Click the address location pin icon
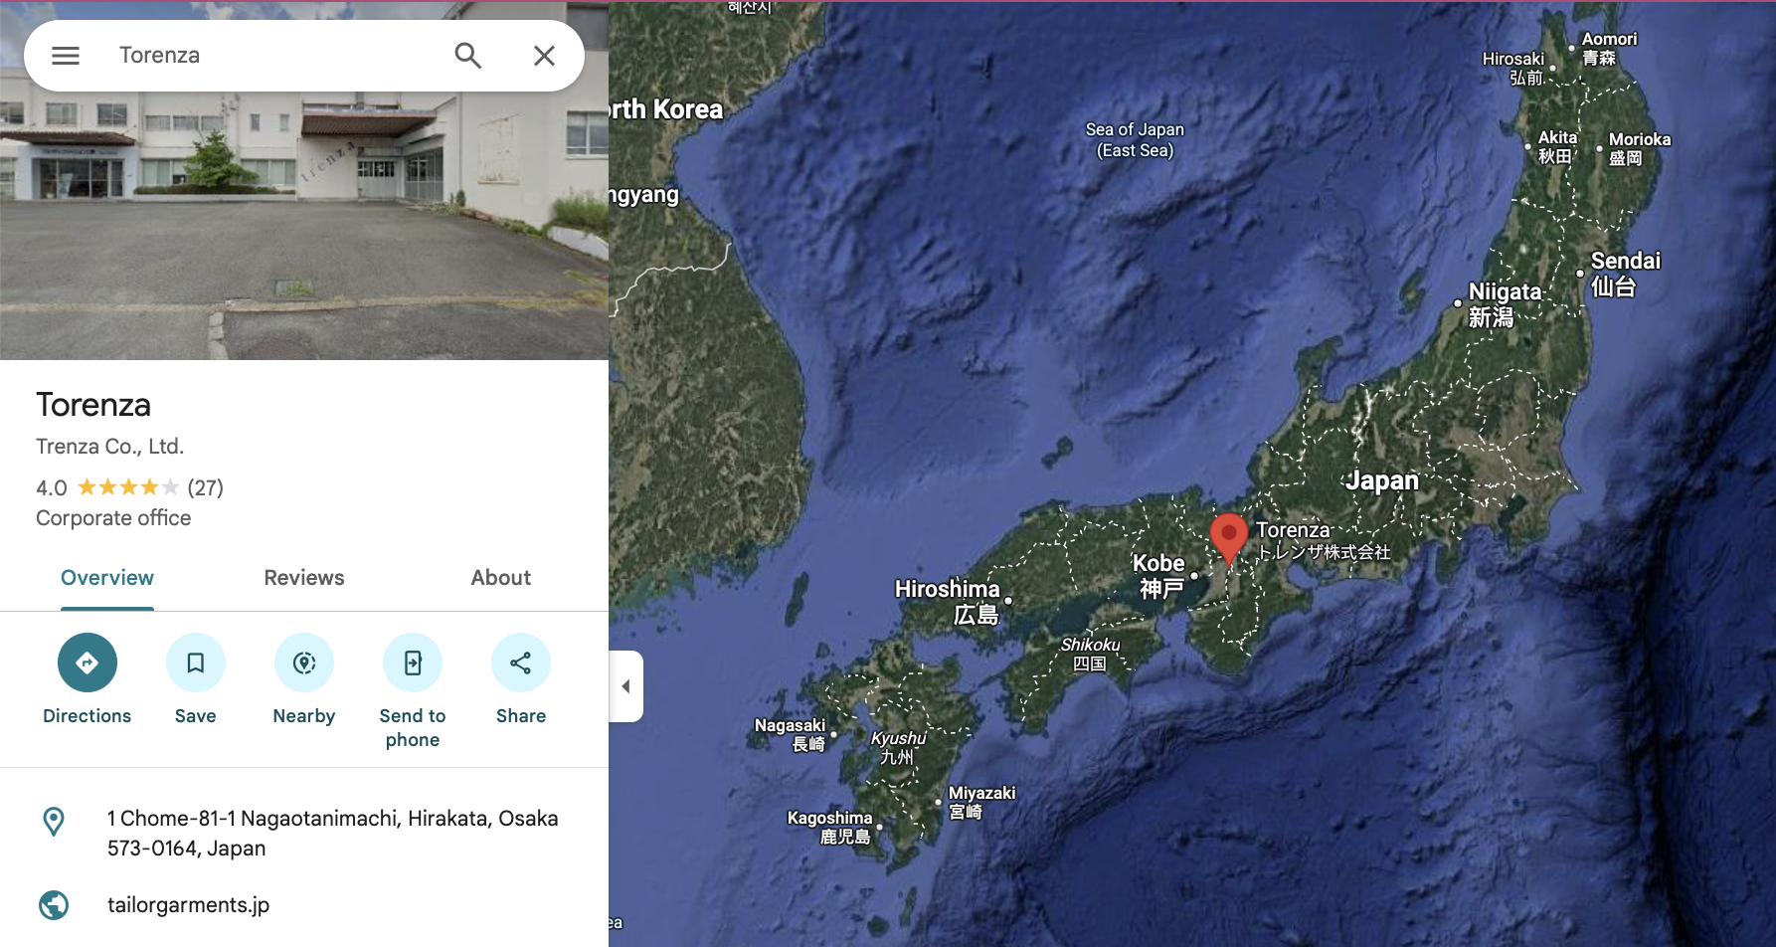 click(54, 822)
